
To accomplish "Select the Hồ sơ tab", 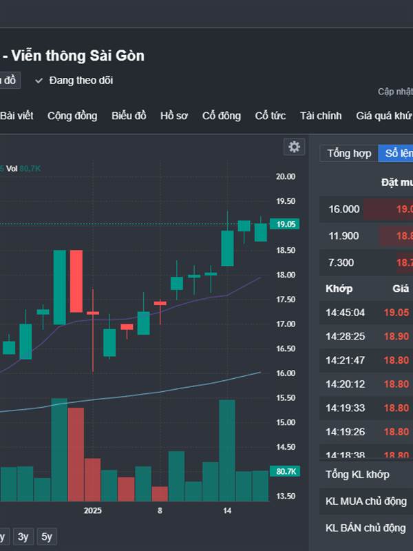I will point(173,116).
